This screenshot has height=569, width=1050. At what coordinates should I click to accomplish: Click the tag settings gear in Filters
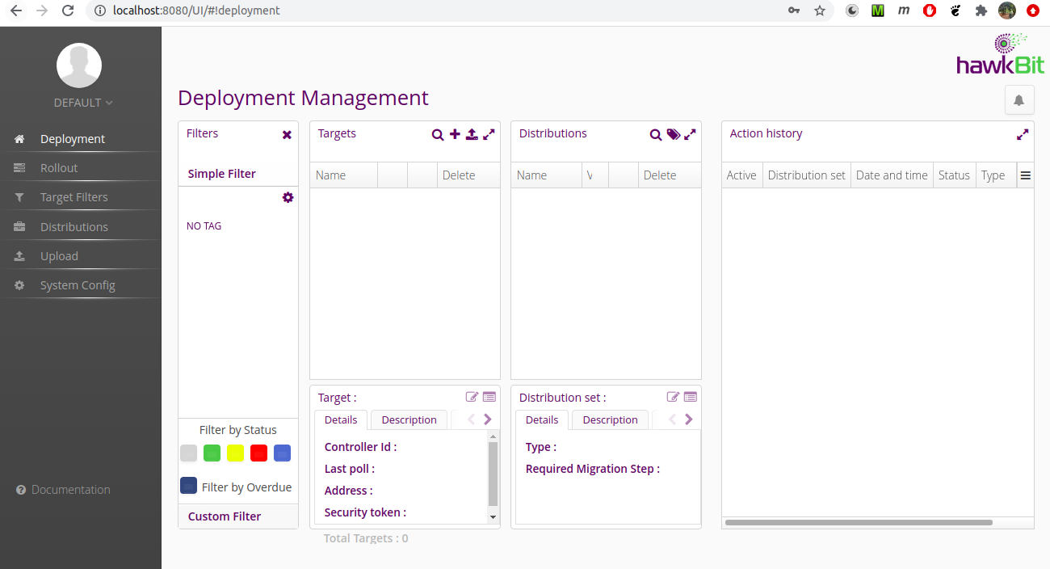pos(288,197)
